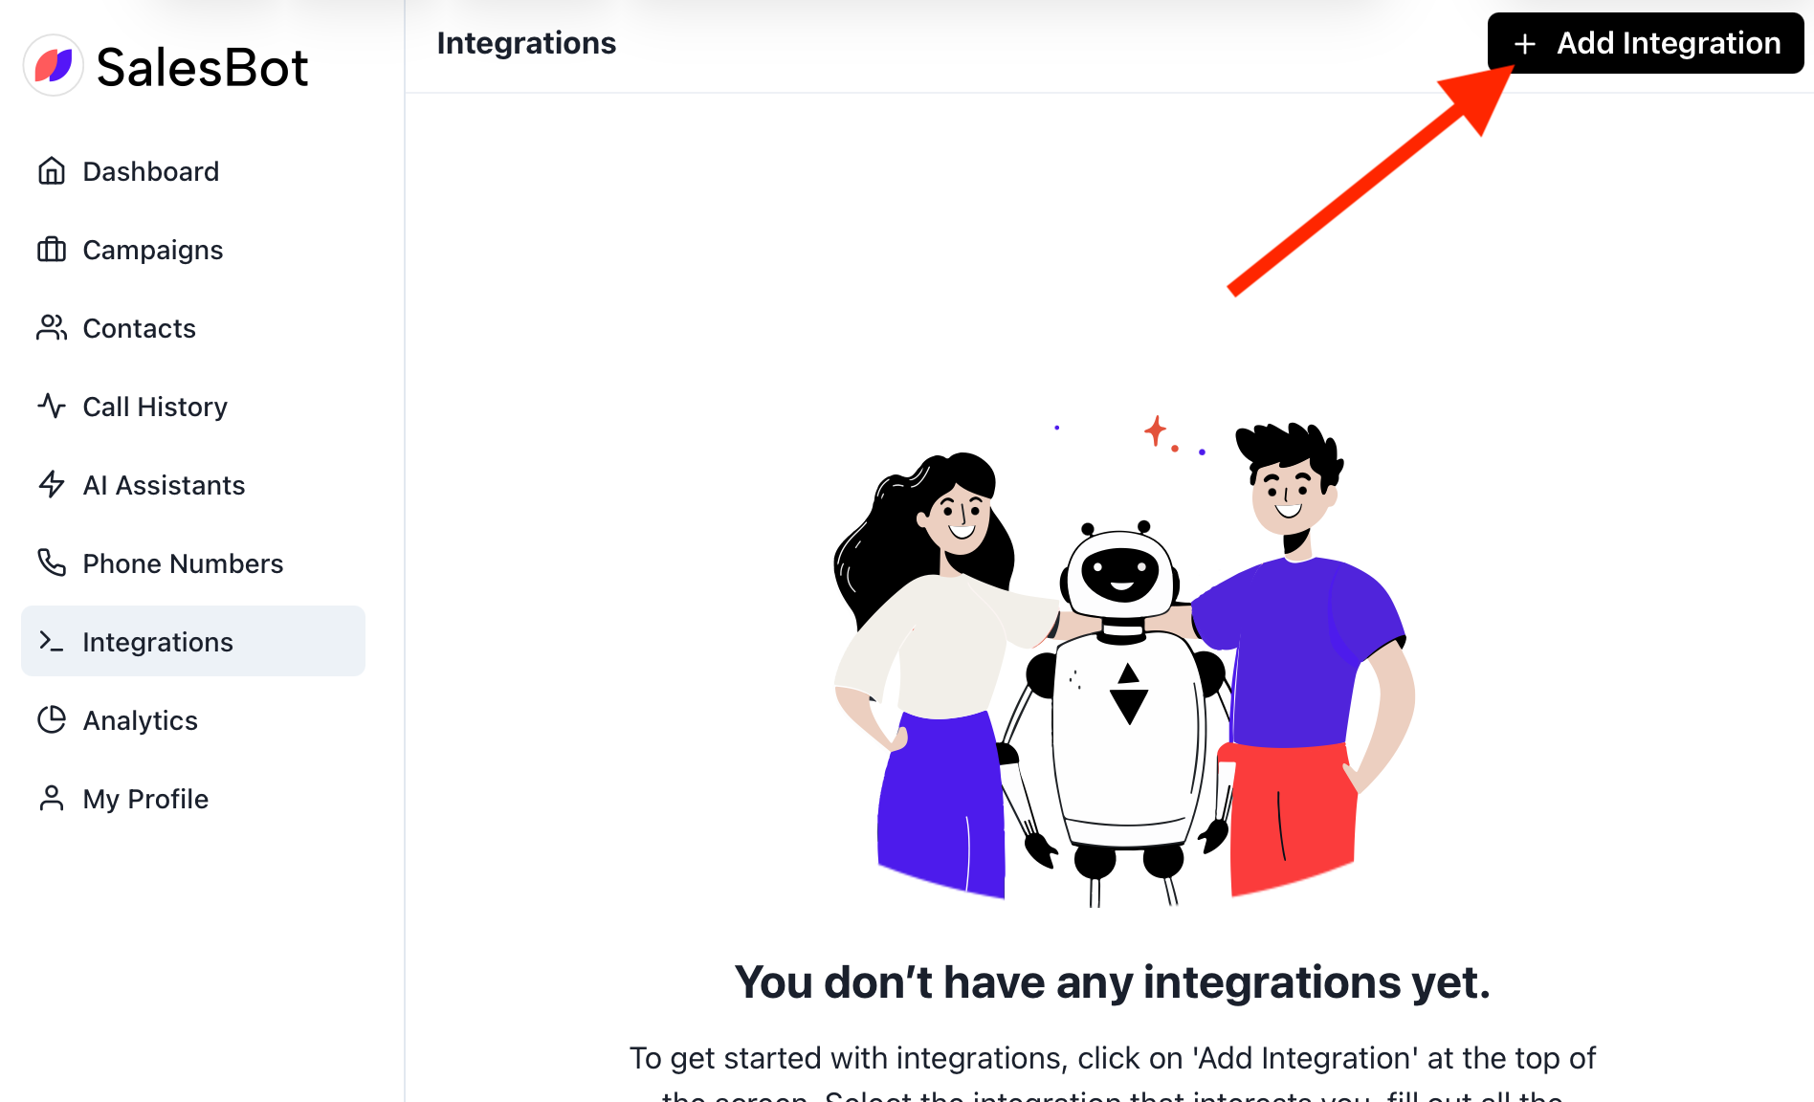Screen dimensions: 1814x1102
Task: Click the SalesBot logo icon
Action: (54, 66)
